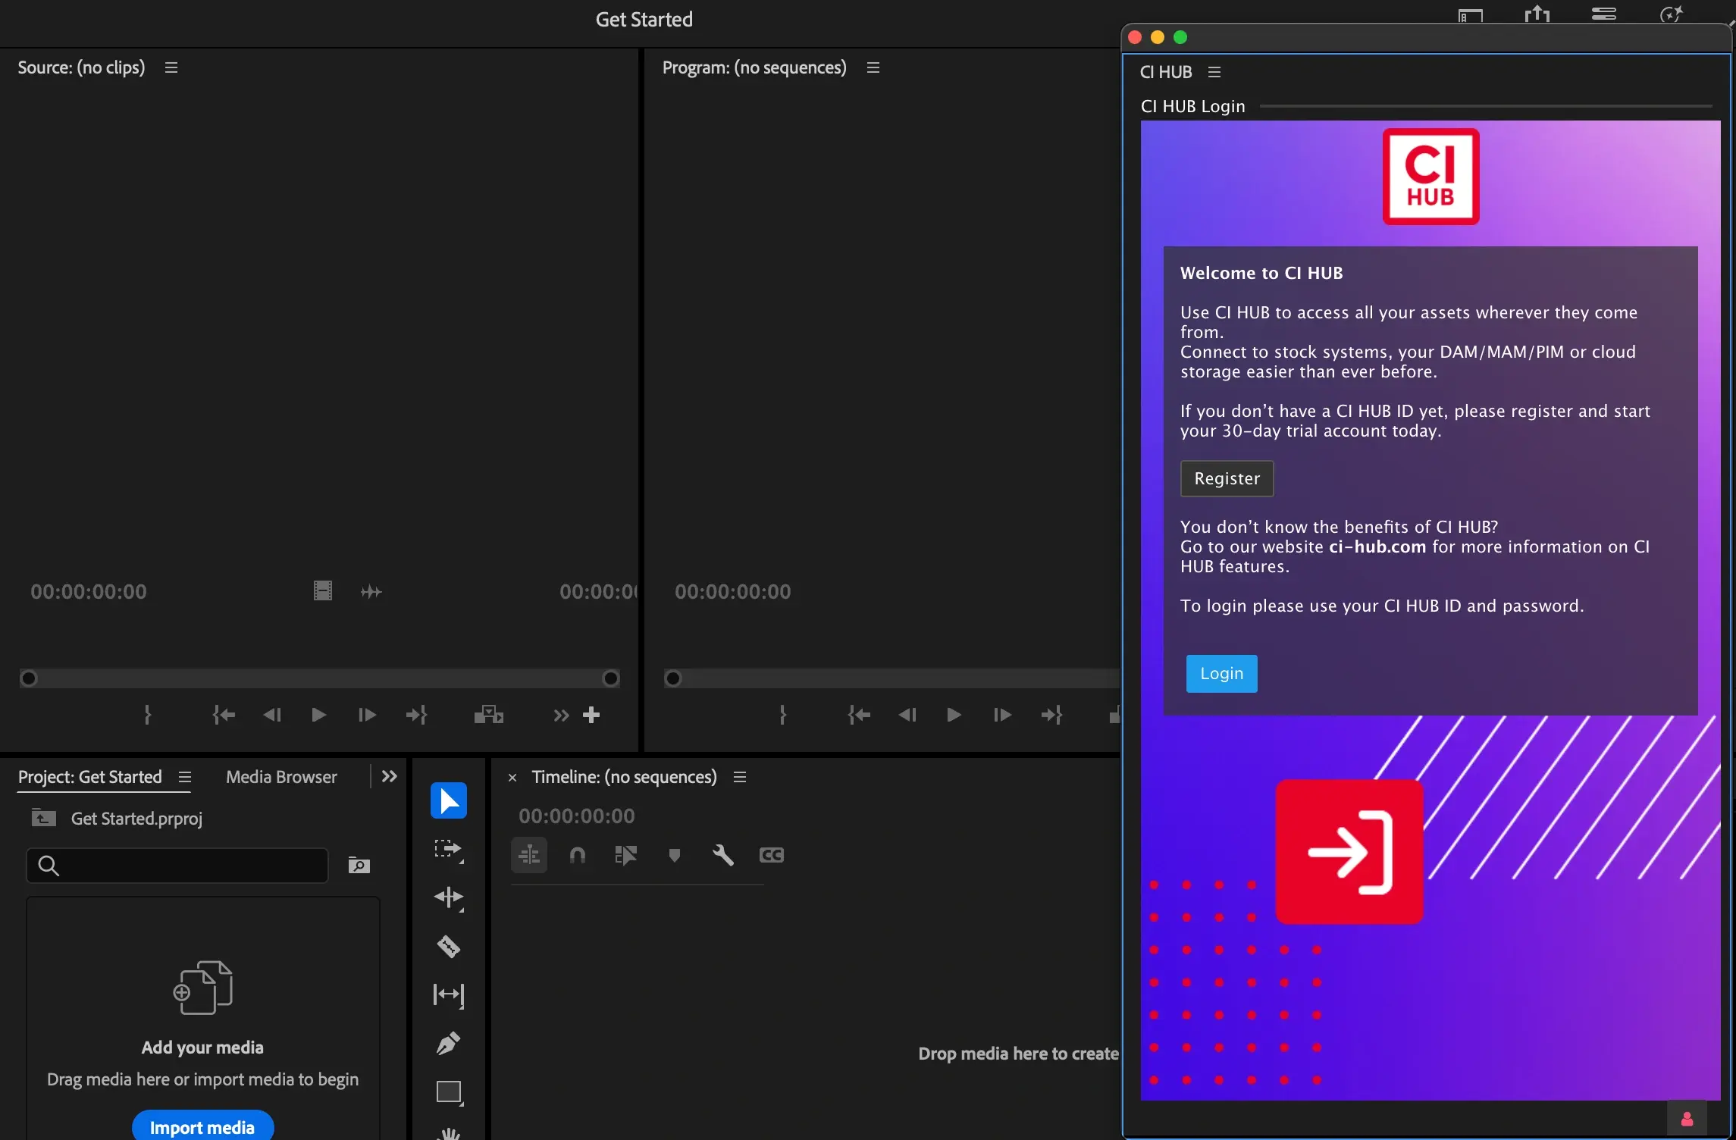Select the Rectangle tool
Image resolution: width=1736 pixels, height=1140 pixels.
point(449,1092)
